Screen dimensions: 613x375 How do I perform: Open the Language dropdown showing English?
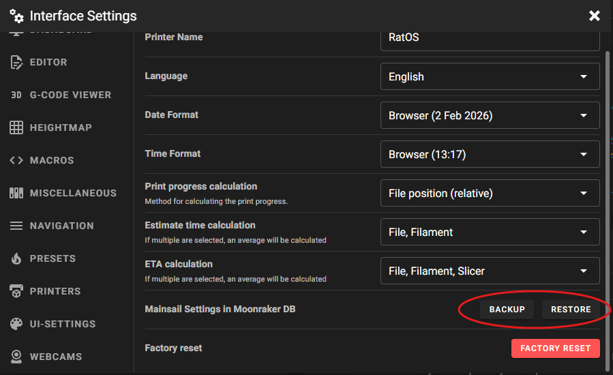[x=490, y=76]
